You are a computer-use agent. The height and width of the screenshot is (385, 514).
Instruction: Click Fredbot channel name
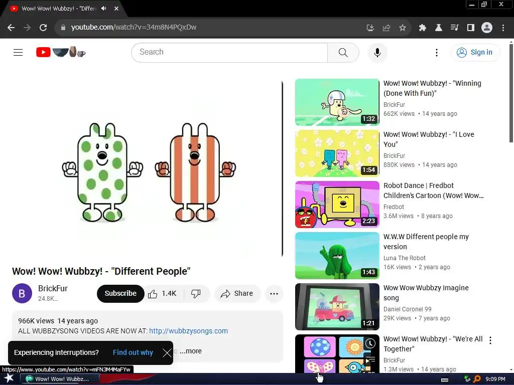(x=394, y=207)
